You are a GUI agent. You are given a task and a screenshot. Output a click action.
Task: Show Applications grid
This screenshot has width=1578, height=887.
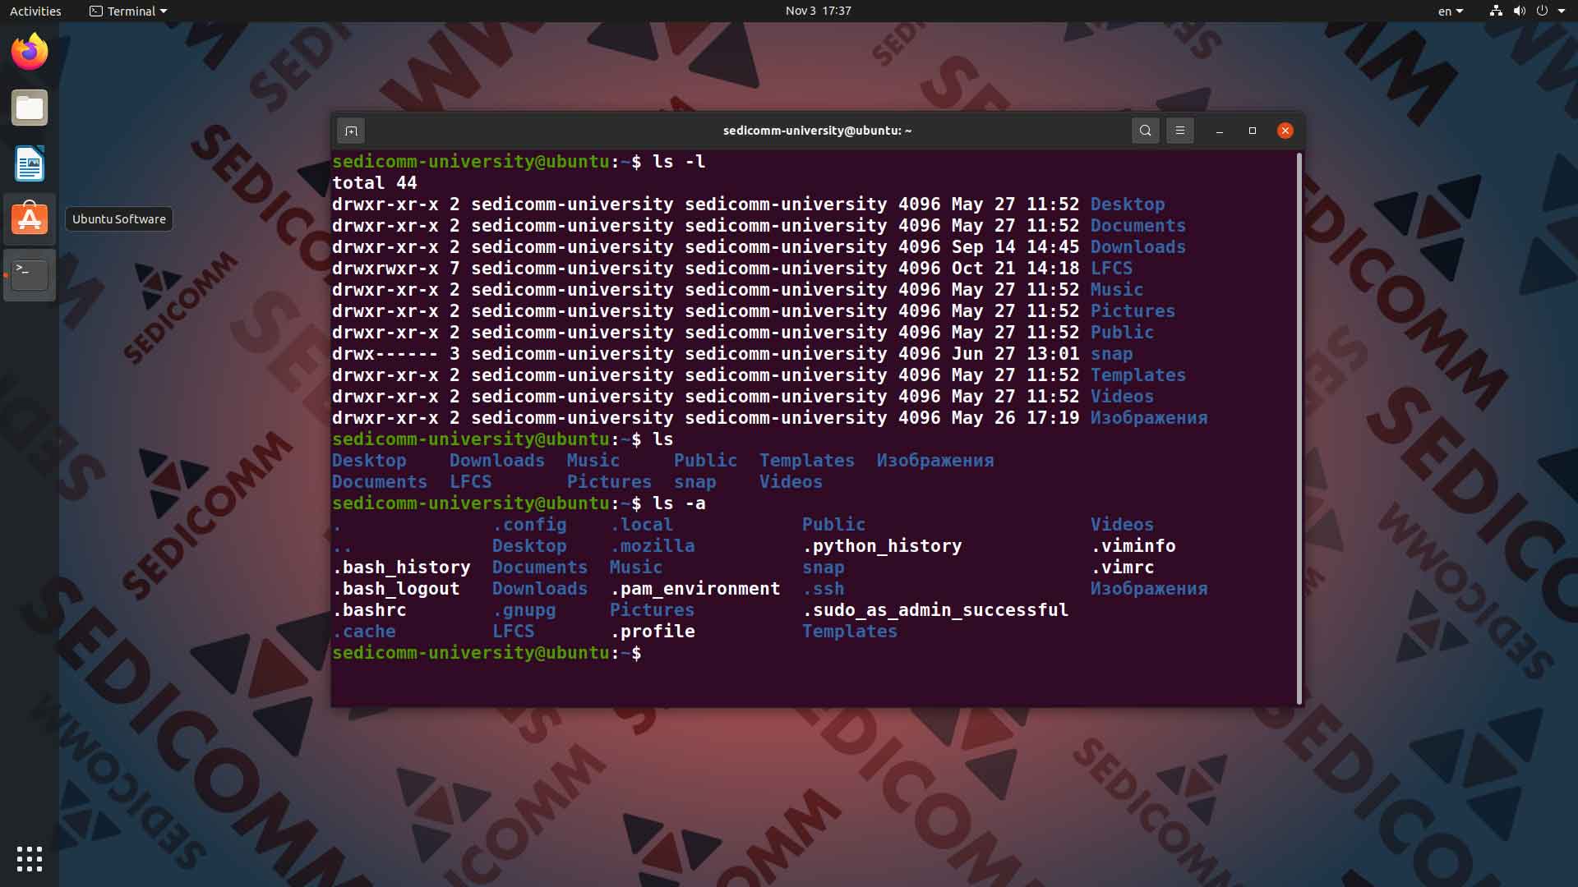click(x=30, y=859)
